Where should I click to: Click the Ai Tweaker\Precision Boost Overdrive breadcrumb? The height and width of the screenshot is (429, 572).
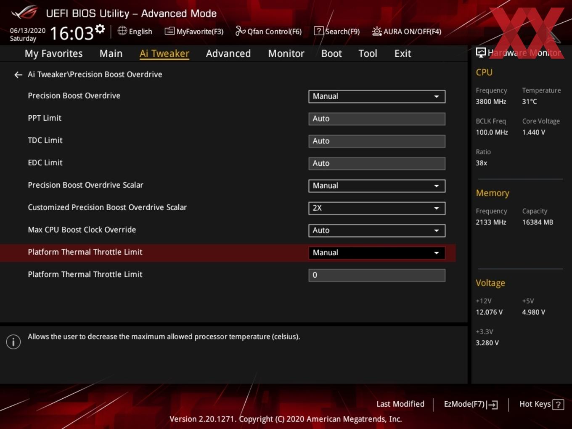[95, 74]
